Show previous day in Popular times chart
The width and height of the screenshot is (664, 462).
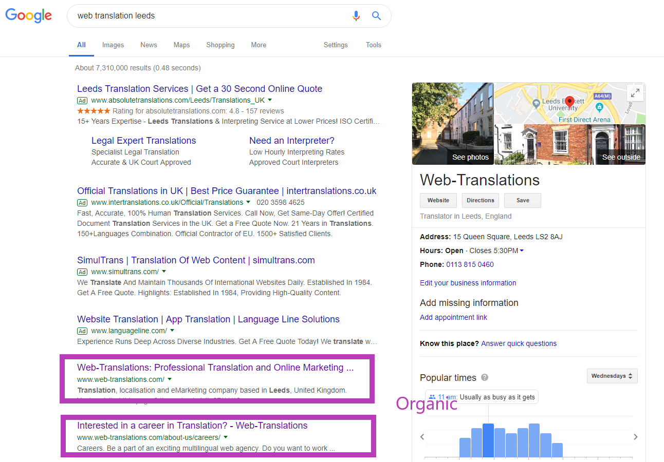click(422, 437)
